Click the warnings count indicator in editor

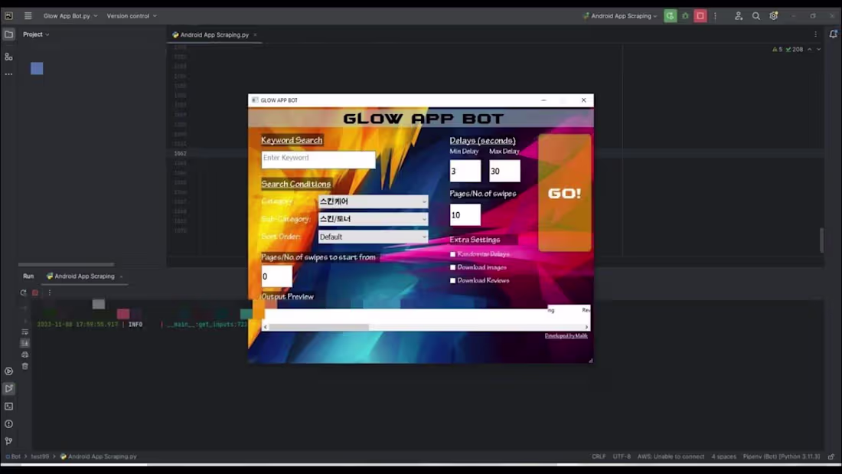(x=777, y=50)
